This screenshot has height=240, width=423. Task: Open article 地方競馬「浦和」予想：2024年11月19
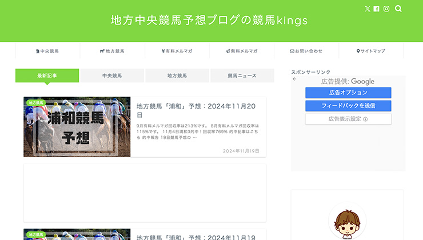click(x=196, y=237)
